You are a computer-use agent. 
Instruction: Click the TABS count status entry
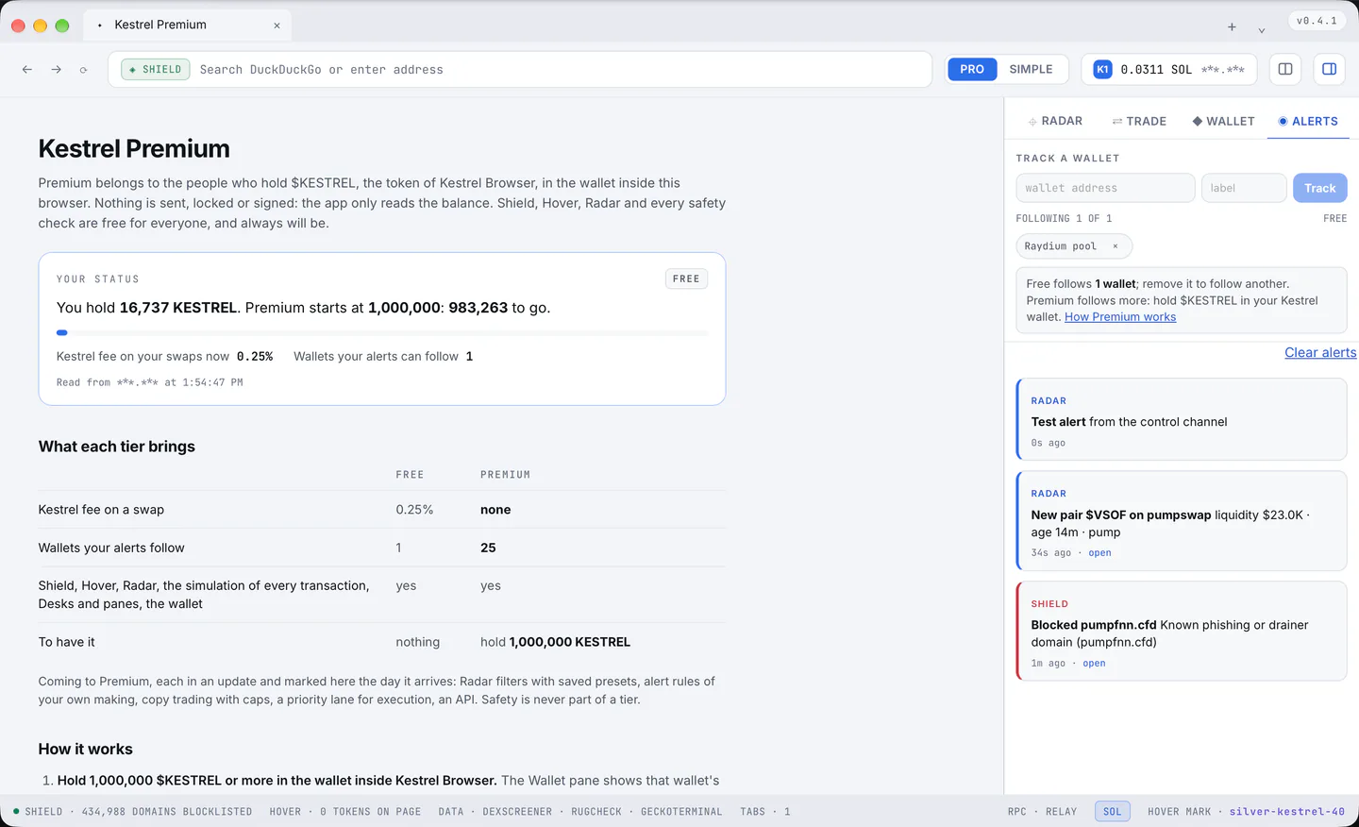pos(765,812)
